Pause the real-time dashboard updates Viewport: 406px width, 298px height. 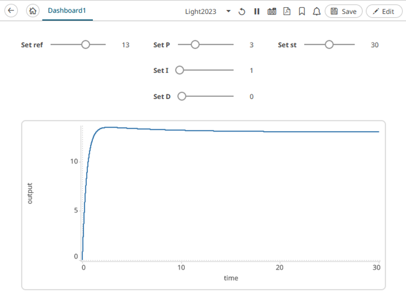(x=257, y=12)
